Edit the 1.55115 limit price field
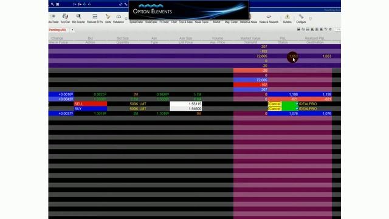389x219 pixels. coord(186,104)
